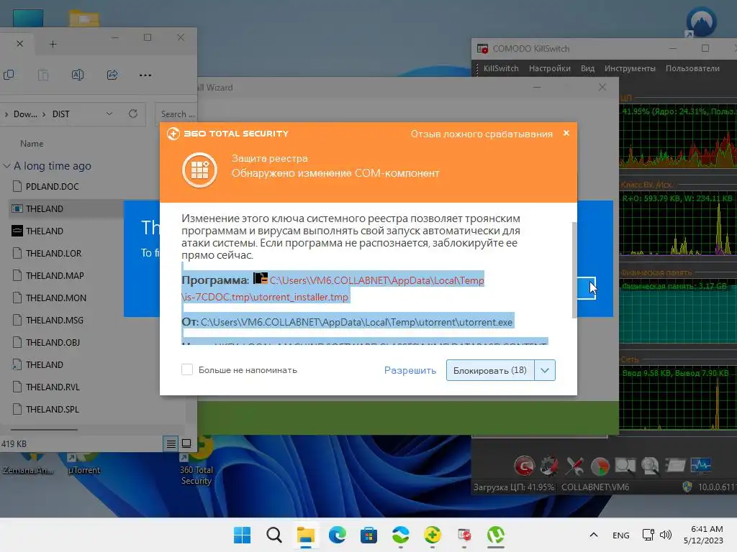Image resolution: width=737 pixels, height=552 pixels.
Task: Click the crossed wrench tools icon in KillSwitch
Action: pyautogui.click(x=574, y=466)
